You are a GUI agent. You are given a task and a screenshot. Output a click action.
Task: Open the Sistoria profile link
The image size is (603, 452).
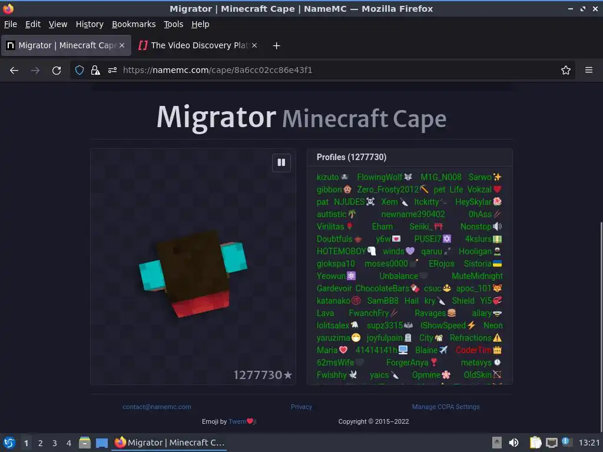coord(478,264)
